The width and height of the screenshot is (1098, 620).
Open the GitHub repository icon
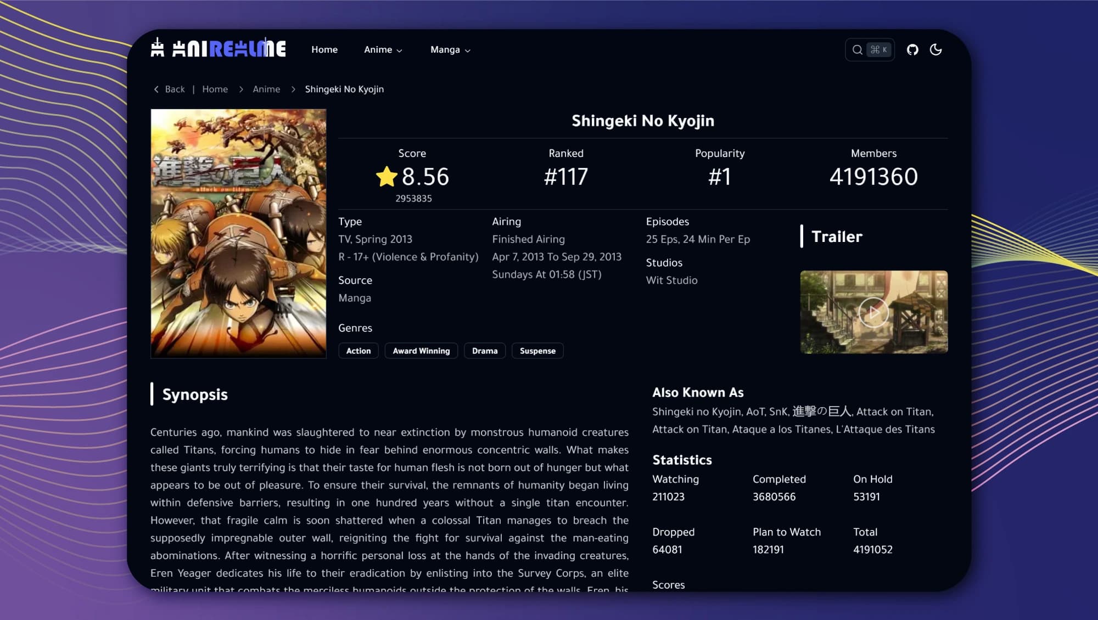pos(912,50)
